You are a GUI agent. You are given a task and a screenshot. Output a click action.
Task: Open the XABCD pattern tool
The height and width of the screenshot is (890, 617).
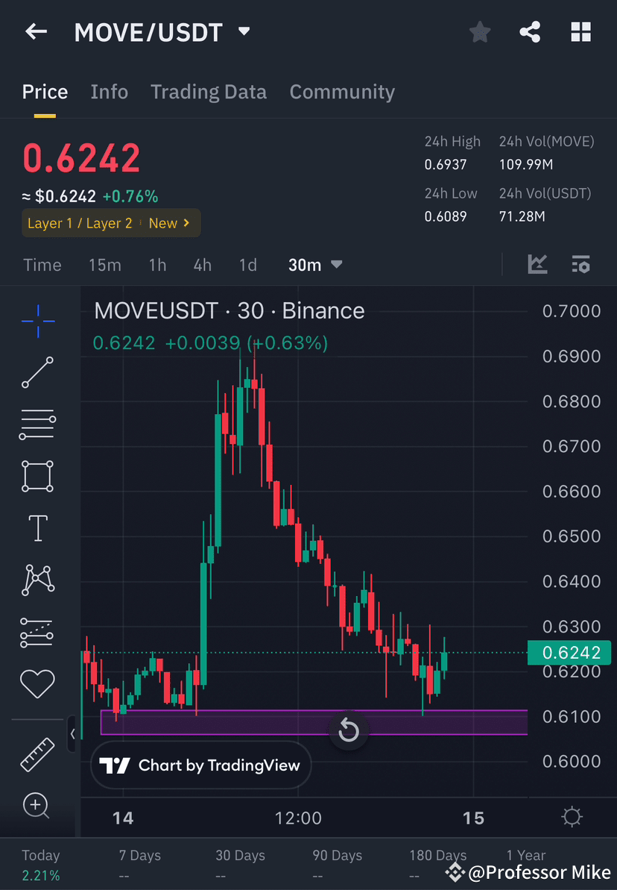37,580
